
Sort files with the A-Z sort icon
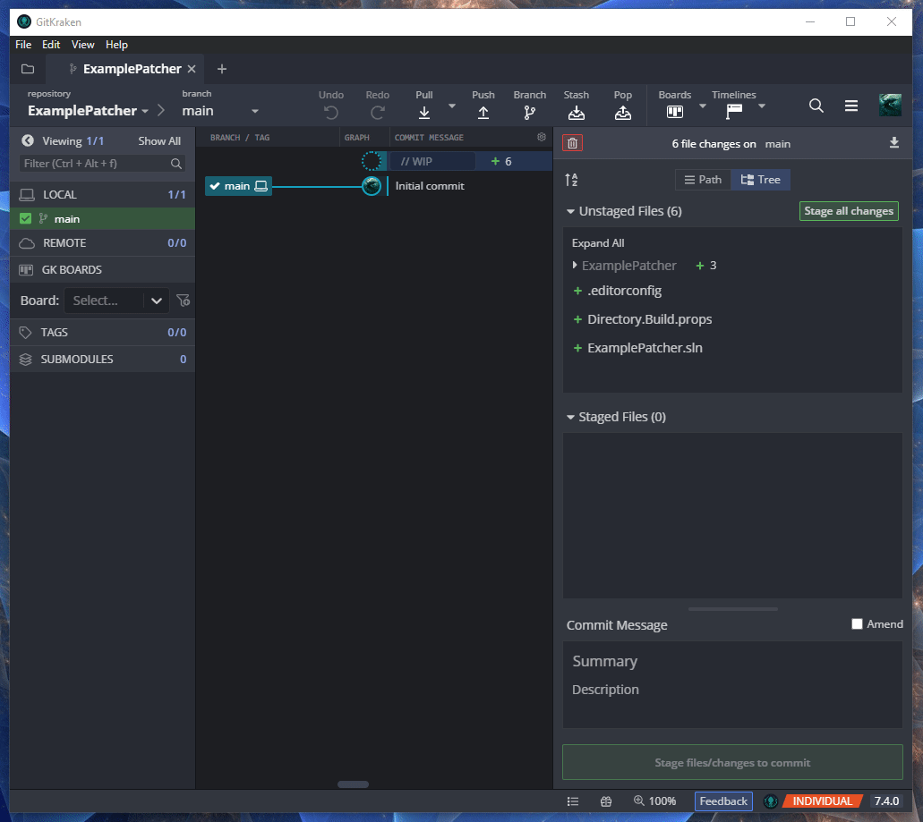(571, 179)
